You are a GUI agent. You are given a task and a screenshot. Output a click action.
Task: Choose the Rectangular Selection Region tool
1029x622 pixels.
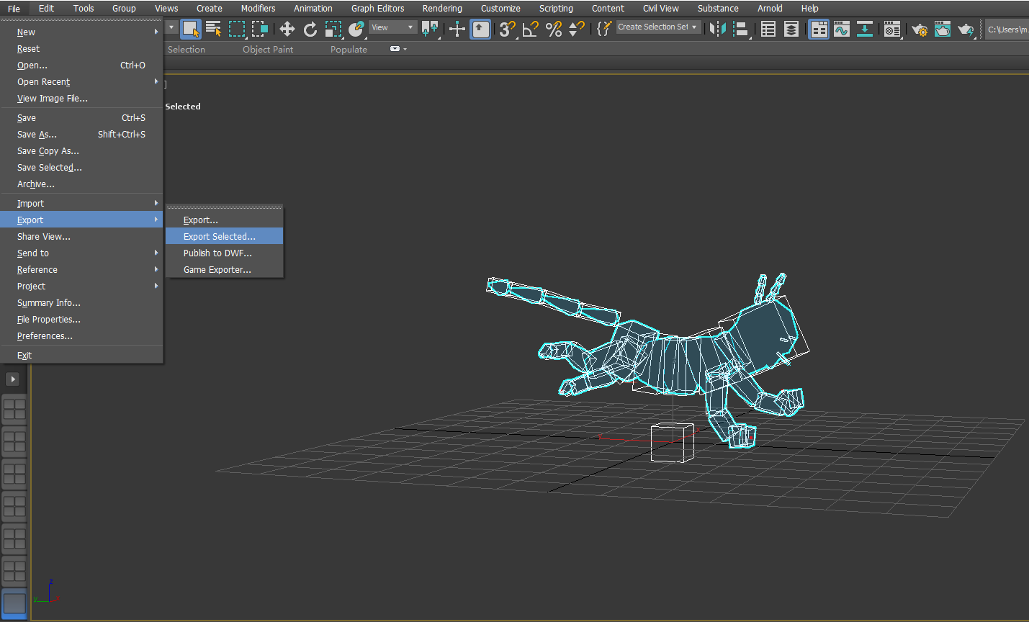(x=237, y=29)
